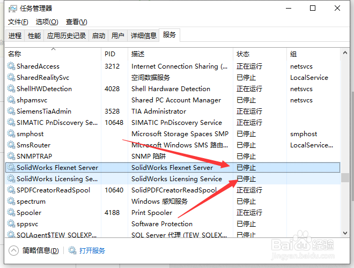Viewport: 354px width, 268px height.
Task: Select the SIMATIC PnDiscovery Se... service name
Action: [57, 123]
